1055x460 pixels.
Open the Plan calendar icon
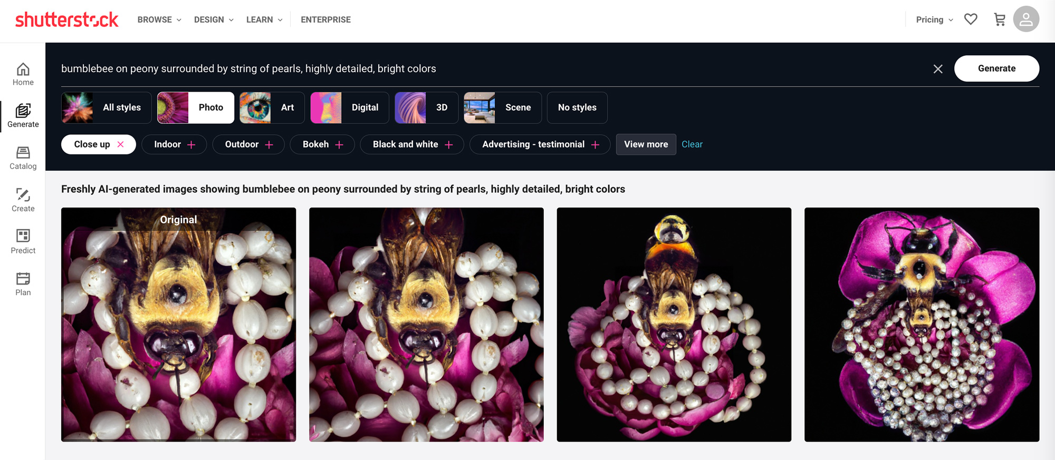coord(23,284)
